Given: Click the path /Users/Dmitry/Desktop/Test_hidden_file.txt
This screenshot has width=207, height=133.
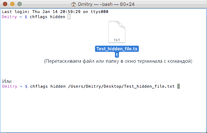Looking at the screenshot, I should [121, 86].
